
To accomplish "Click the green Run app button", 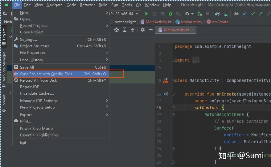I will [x=146, y=14].
